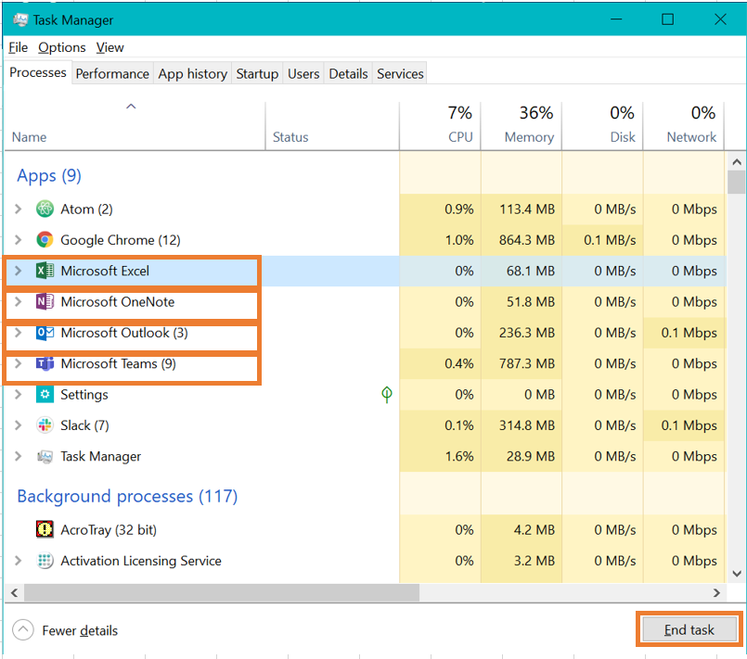
Task: Sort by the CPU column header
Action: pyautogui.click(x=440, y=126)
